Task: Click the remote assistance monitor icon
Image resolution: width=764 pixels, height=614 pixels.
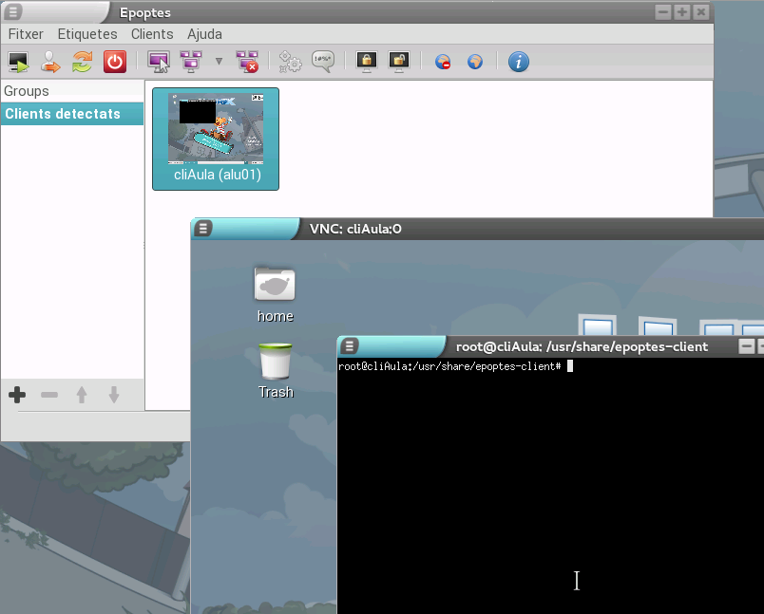Action: point(159,63)
